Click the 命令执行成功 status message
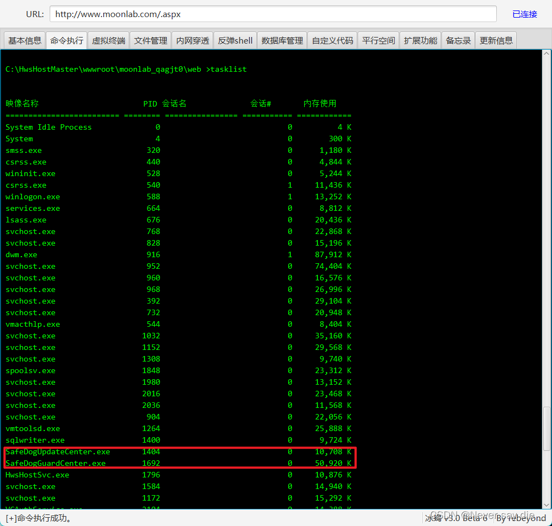 coord(39,518)
